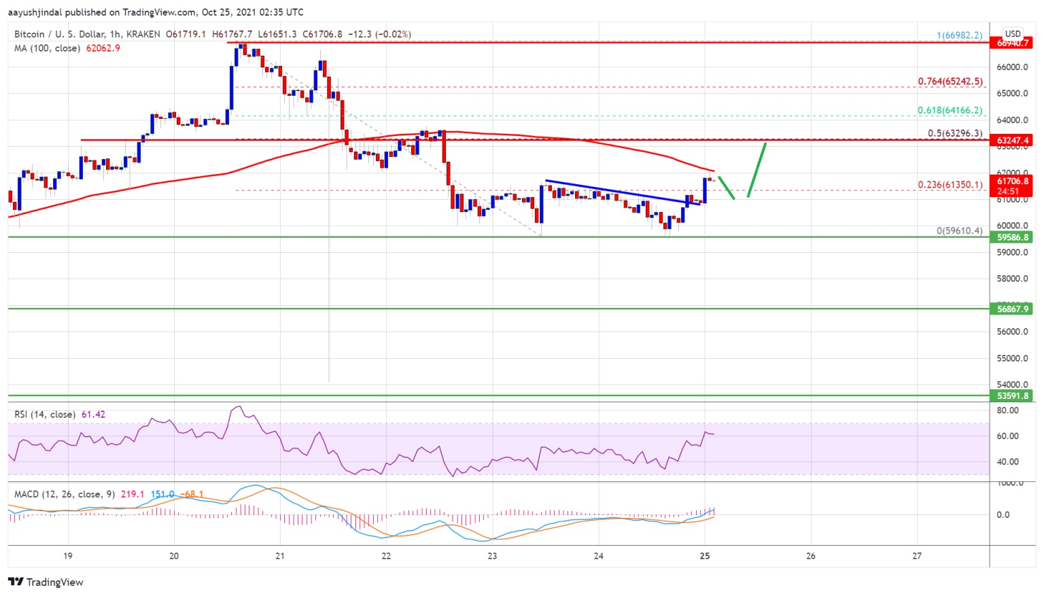The width and height of the screenshot is (1044, 596).
Task: Click the green 56867.9 support price tag
Action: (1013, 309)
